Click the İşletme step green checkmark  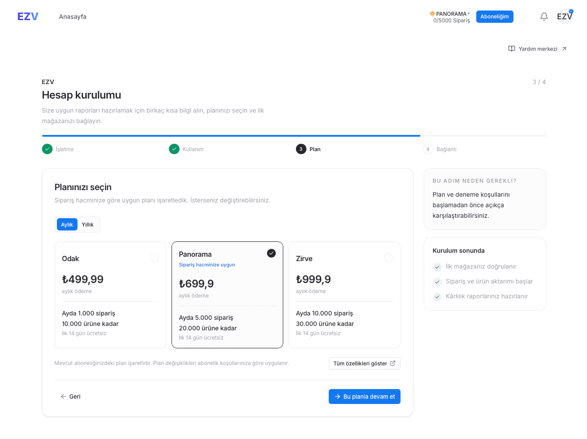(47, 149)
